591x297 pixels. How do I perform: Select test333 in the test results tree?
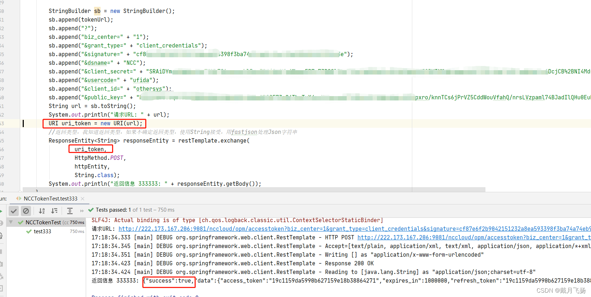[x=43, y=231]
